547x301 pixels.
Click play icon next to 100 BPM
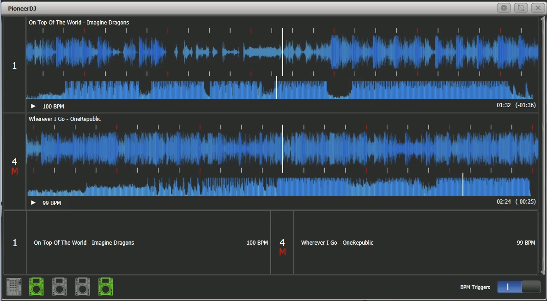point(33,106)
